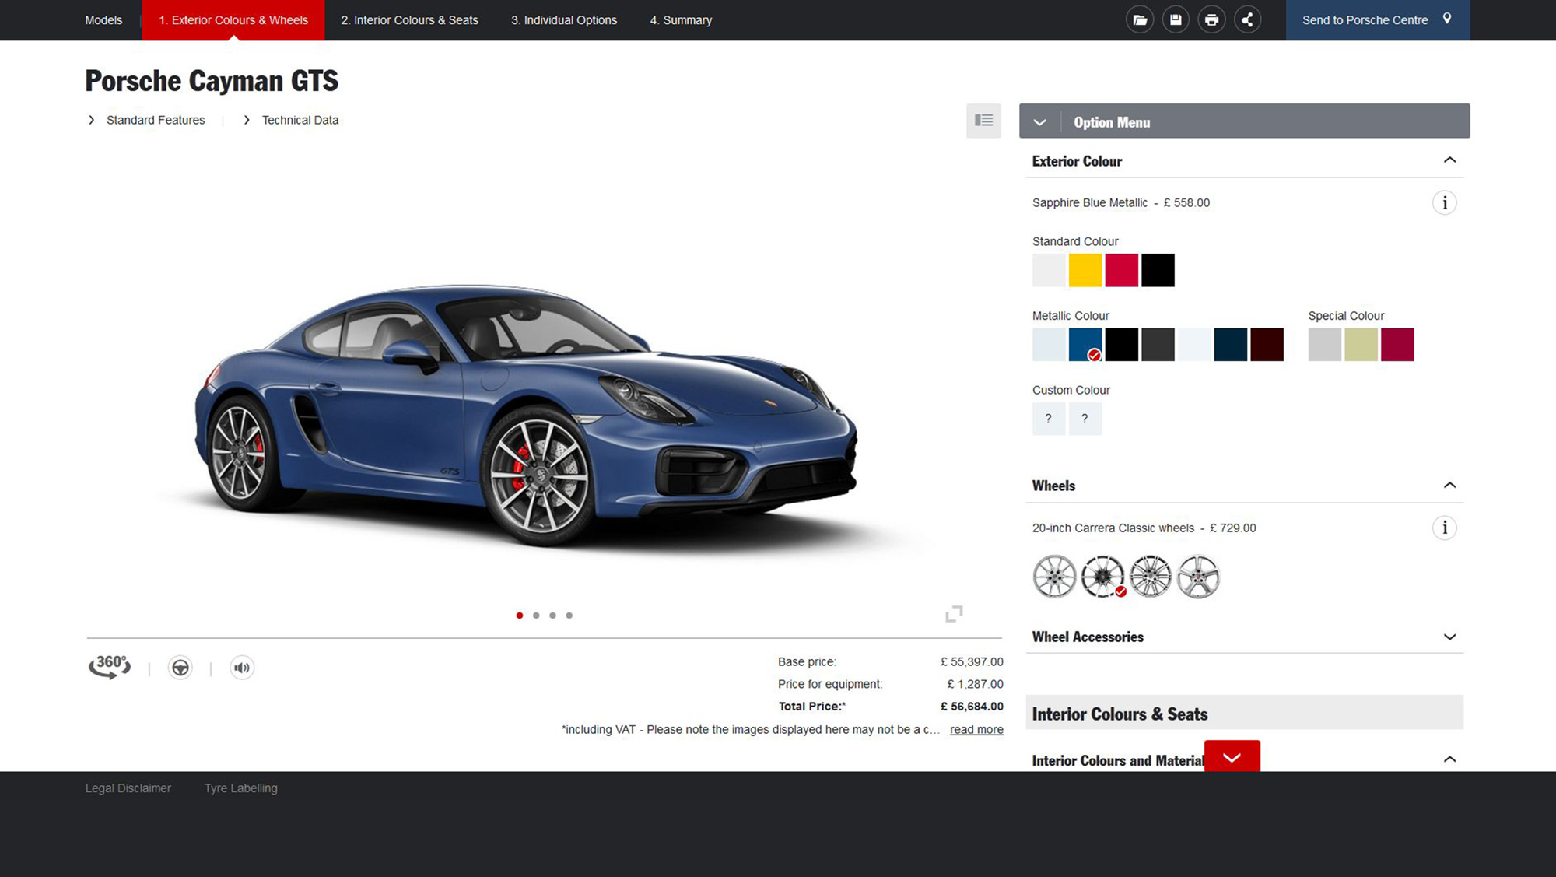Image resolution: width=1556 pixels, height=877 pixels.
Task: Switch to Interior Colours and Seats tab
Action: (x=409, y=19)
